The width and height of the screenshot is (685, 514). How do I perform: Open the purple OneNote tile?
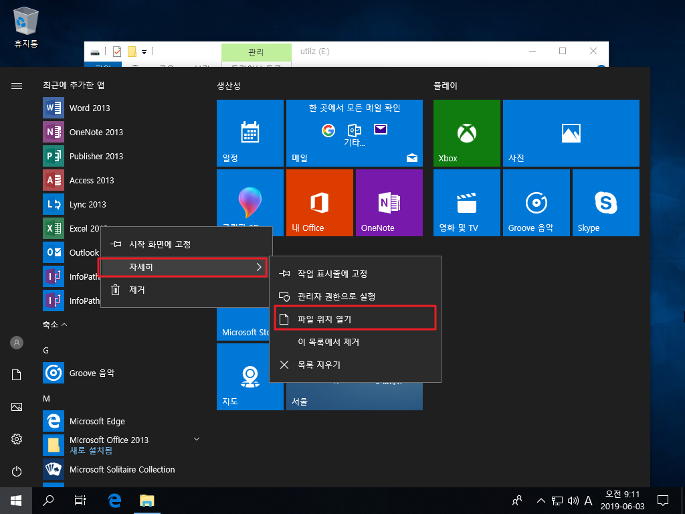pyautogui.click(x=389, y=203)
